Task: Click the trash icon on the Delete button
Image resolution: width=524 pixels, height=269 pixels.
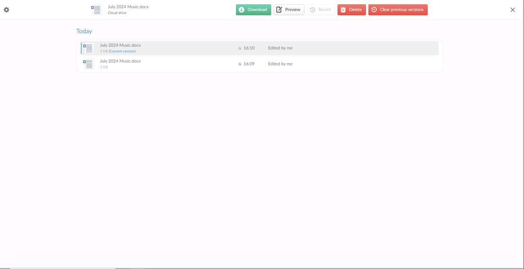Action: (x=342, y=9)
